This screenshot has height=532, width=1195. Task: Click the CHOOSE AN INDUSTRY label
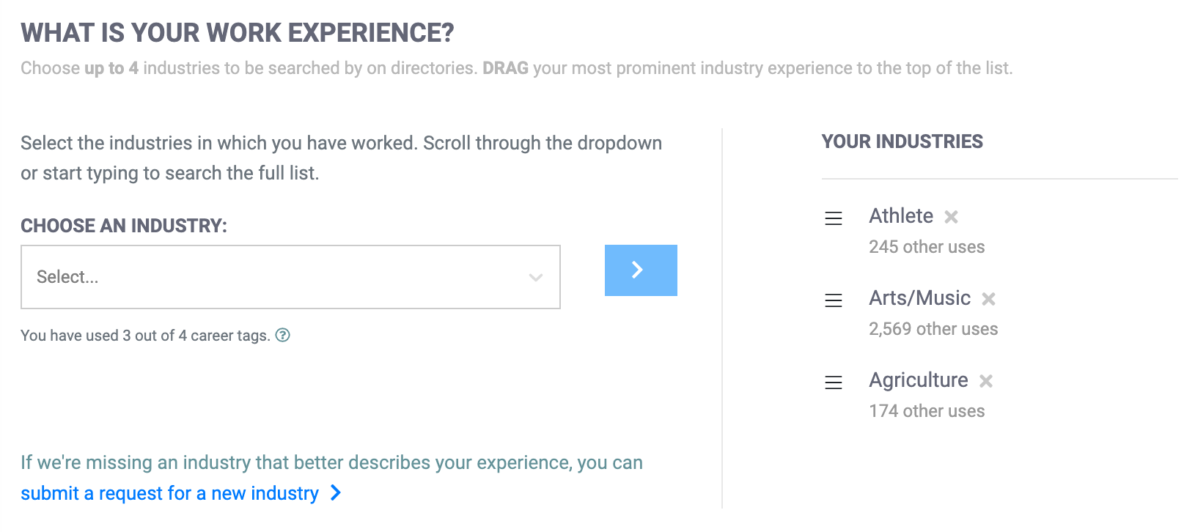pyautogui.click(x=124, y=226)
